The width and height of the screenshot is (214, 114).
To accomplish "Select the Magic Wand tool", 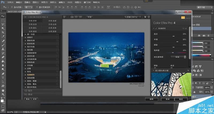I will [x=3, y=28].
